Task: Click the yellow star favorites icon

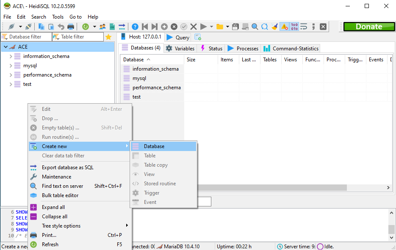Action: [x=108, y=37]
